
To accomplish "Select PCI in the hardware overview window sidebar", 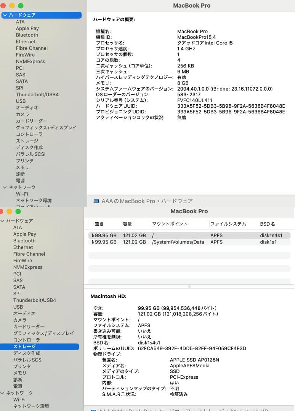I will click(x=20, y=68).
